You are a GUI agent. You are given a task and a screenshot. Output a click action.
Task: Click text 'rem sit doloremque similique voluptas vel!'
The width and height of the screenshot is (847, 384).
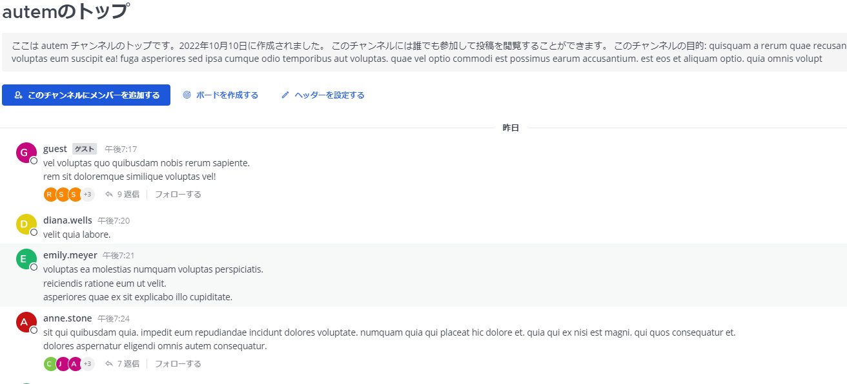click(x=130, y=177)
